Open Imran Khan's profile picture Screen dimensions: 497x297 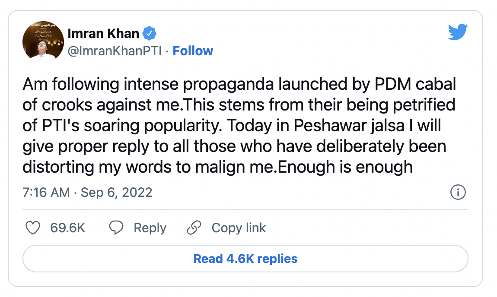coord(43,41)
